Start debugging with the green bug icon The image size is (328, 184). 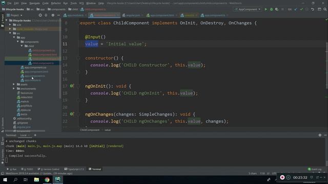pyautogui.click(x=271, y=9)
